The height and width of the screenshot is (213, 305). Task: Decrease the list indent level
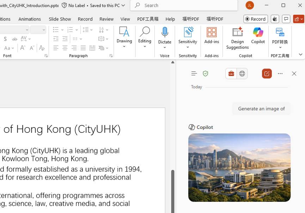click(x=56, y=39)
